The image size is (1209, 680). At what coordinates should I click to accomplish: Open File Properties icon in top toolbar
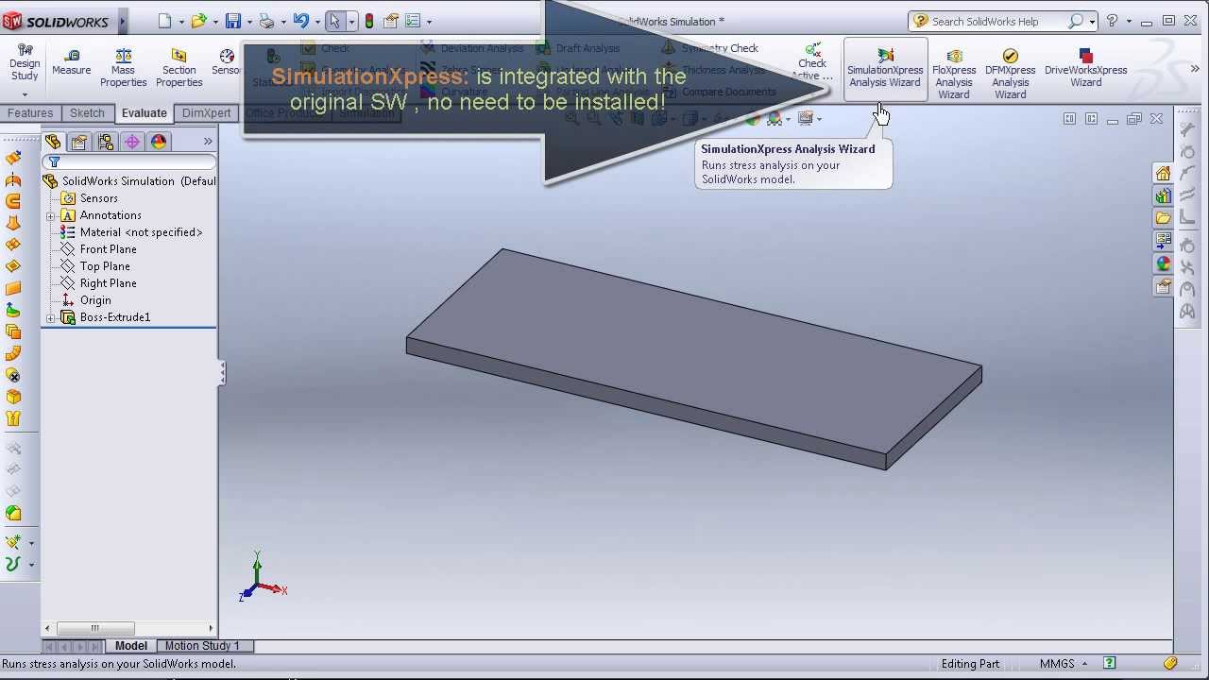pos(391,21)
